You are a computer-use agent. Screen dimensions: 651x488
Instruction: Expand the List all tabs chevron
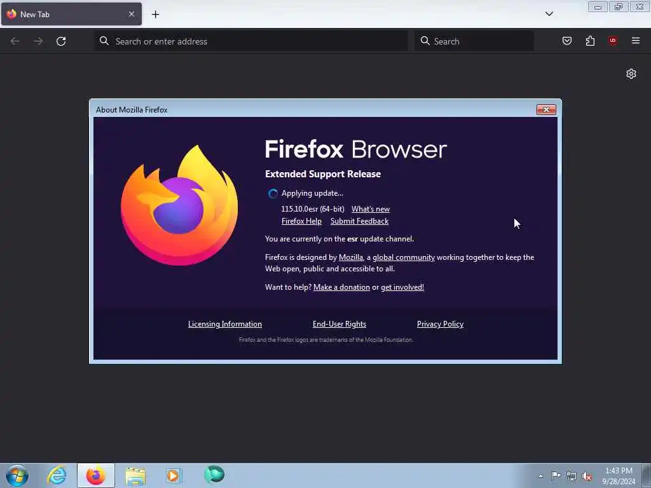coord(549,14)
